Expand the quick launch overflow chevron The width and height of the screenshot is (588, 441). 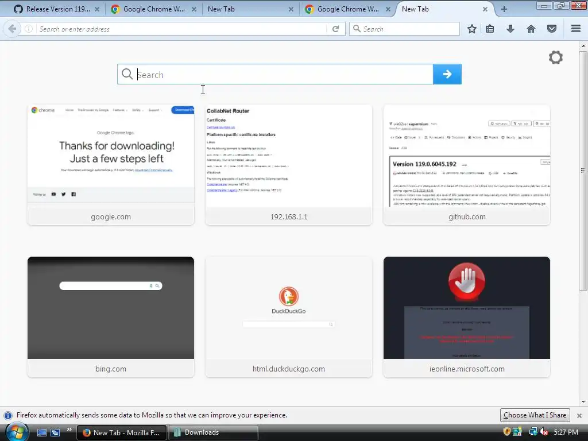click(x=69, y=430)
